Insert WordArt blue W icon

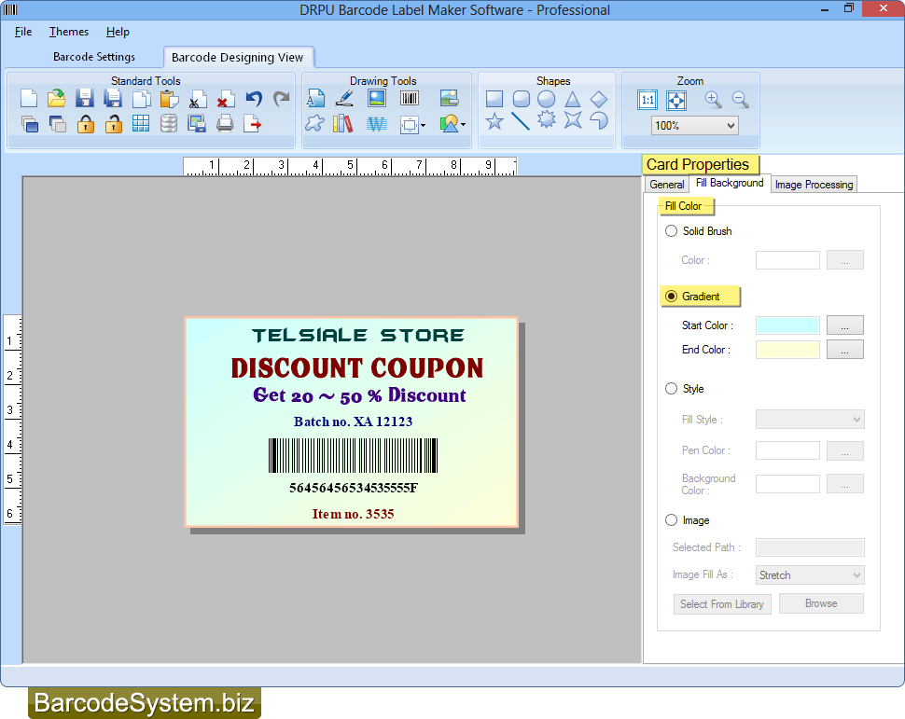(x=377, y=123)
